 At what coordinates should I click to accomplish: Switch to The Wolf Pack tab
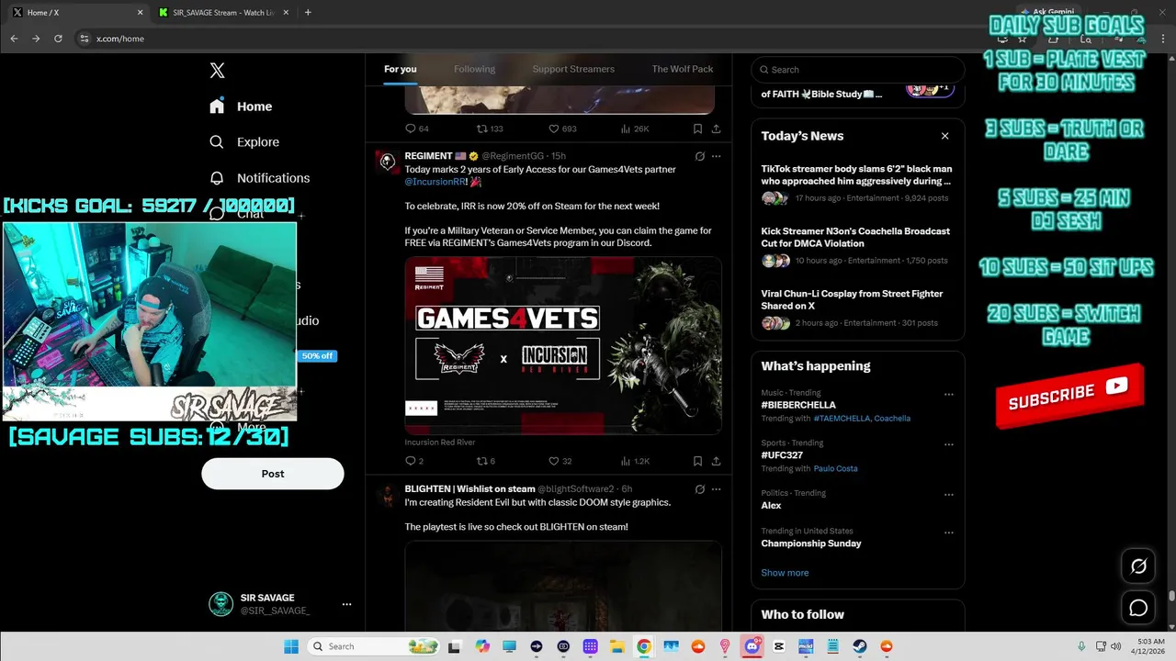(683, 69)
